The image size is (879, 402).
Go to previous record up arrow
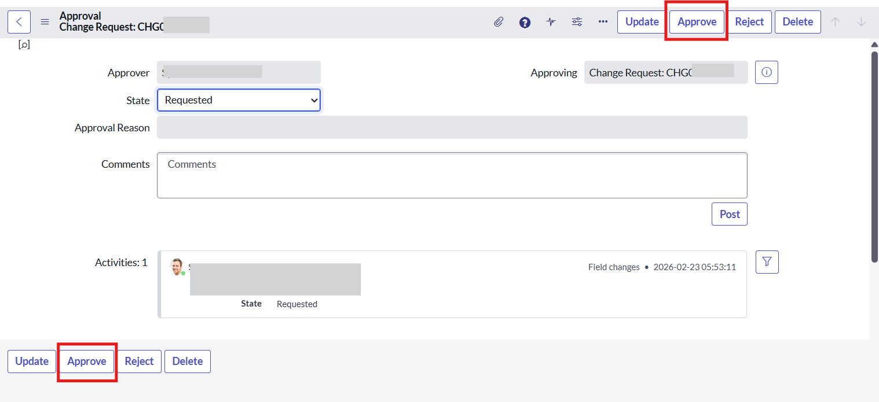(x=835, y=22)
